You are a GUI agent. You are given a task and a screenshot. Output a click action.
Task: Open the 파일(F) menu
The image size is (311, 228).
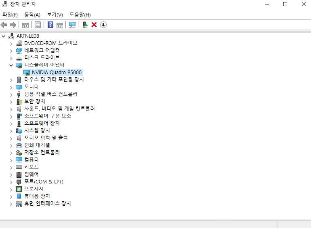coord(10,15)
